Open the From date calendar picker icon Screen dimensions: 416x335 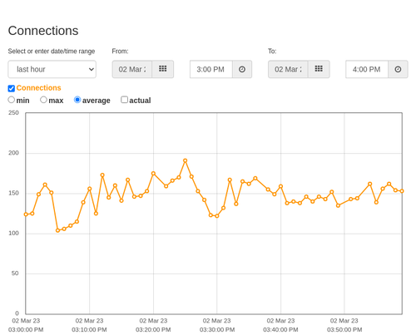tap(163, 69)
